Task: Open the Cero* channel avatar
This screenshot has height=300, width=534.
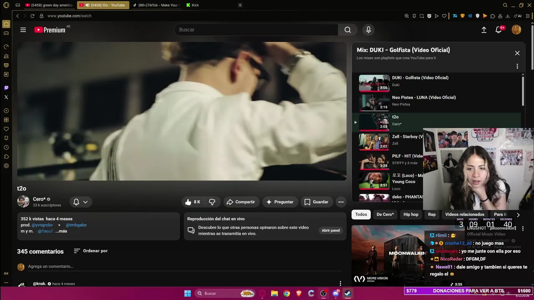Action: point(23,202)
